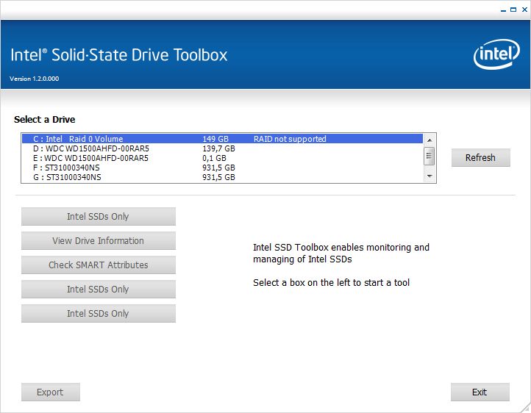Click the 139,7 GB size value
Screen dimensions: 531x413
(x=218, y=148)
